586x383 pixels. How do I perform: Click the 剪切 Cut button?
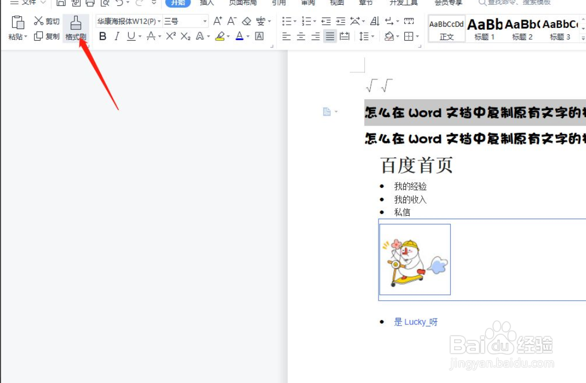pos(46,21)
